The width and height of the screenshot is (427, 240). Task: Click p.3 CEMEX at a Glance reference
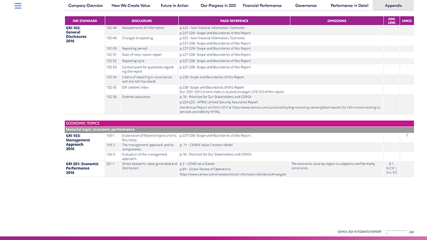(197, 164)
